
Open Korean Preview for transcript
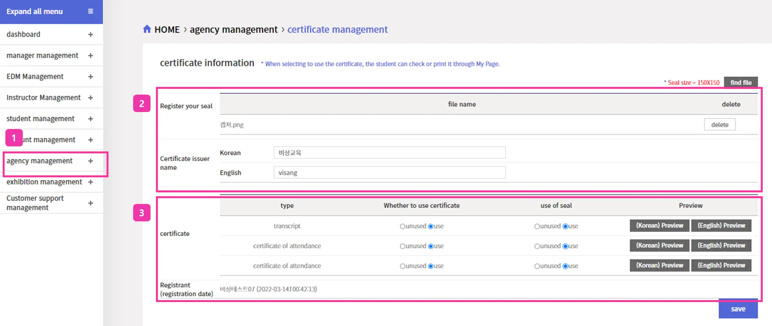[659, 226]
